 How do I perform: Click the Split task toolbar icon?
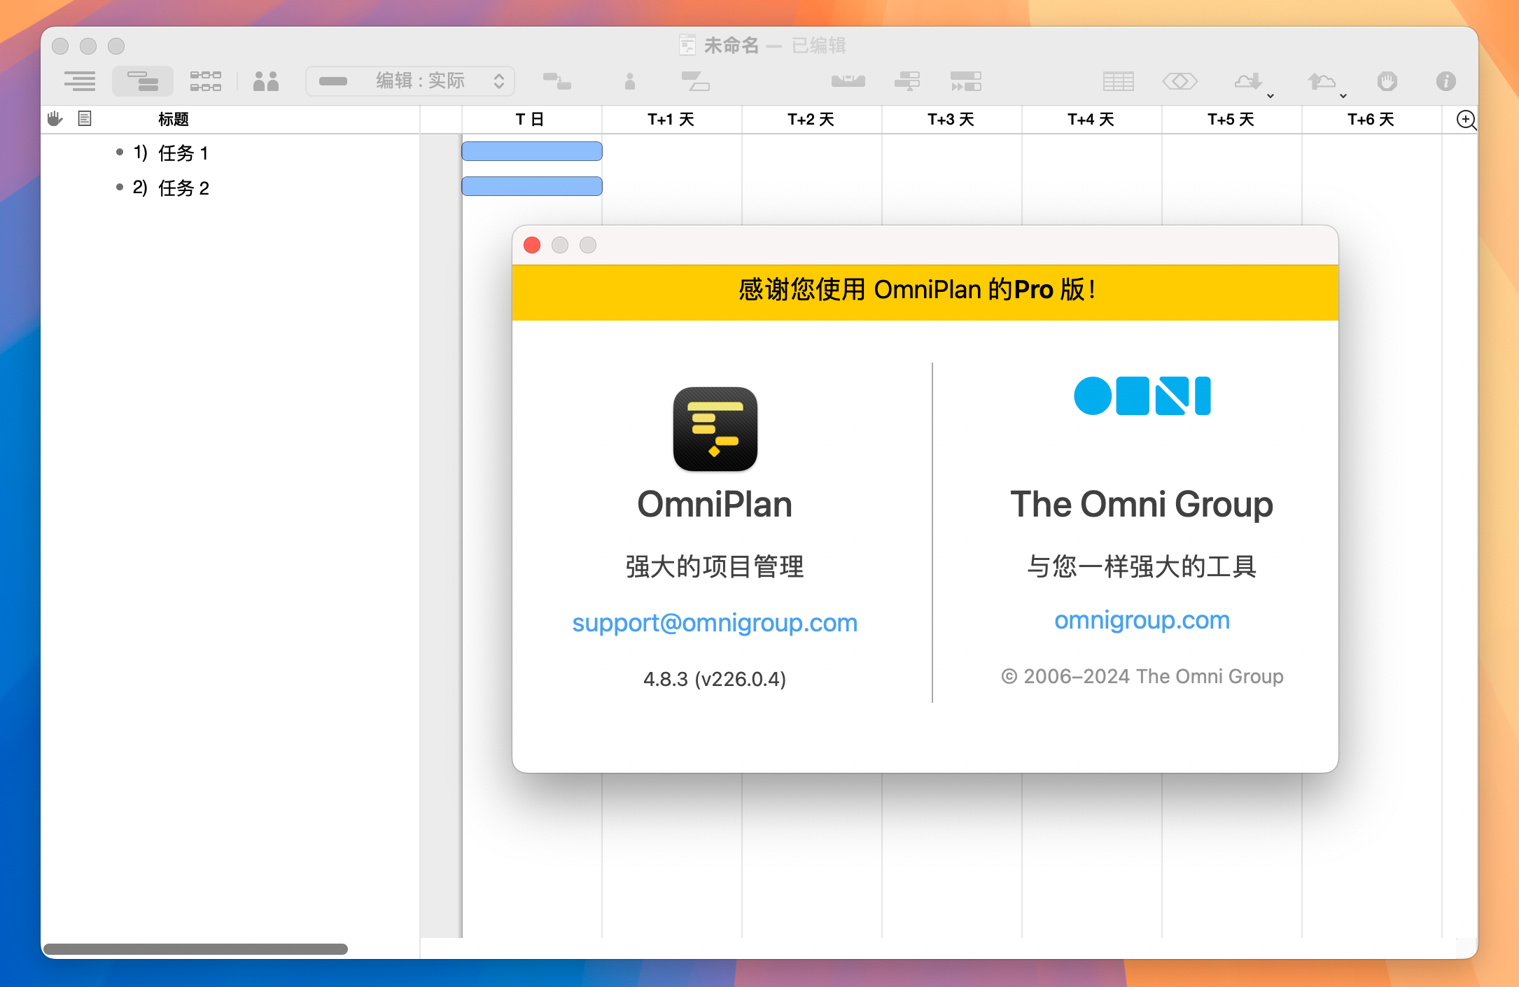pos(696,81)
